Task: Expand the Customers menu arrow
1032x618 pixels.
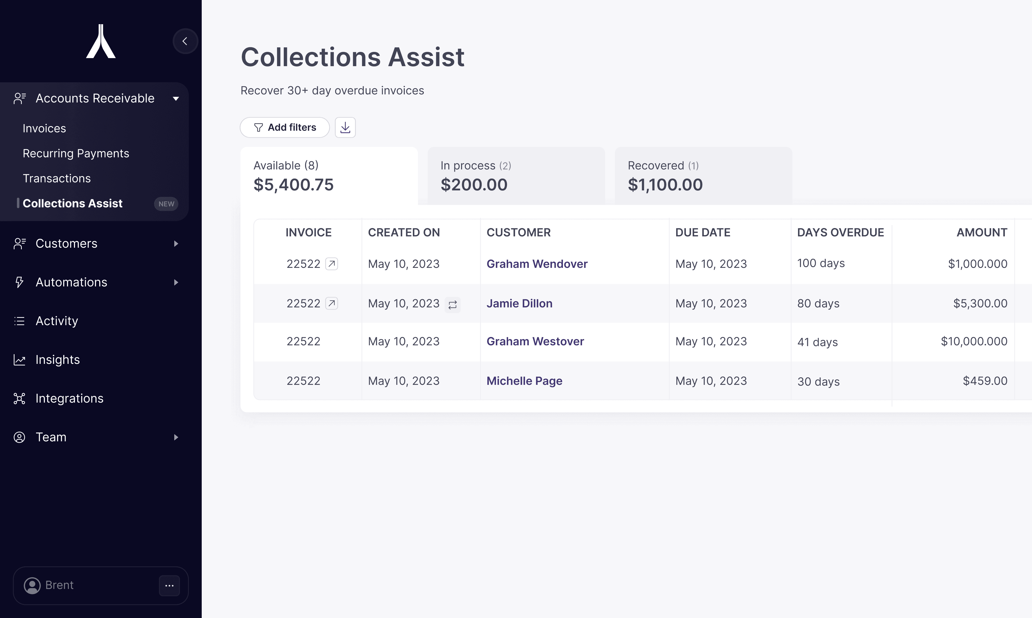Action: [176, 244]
